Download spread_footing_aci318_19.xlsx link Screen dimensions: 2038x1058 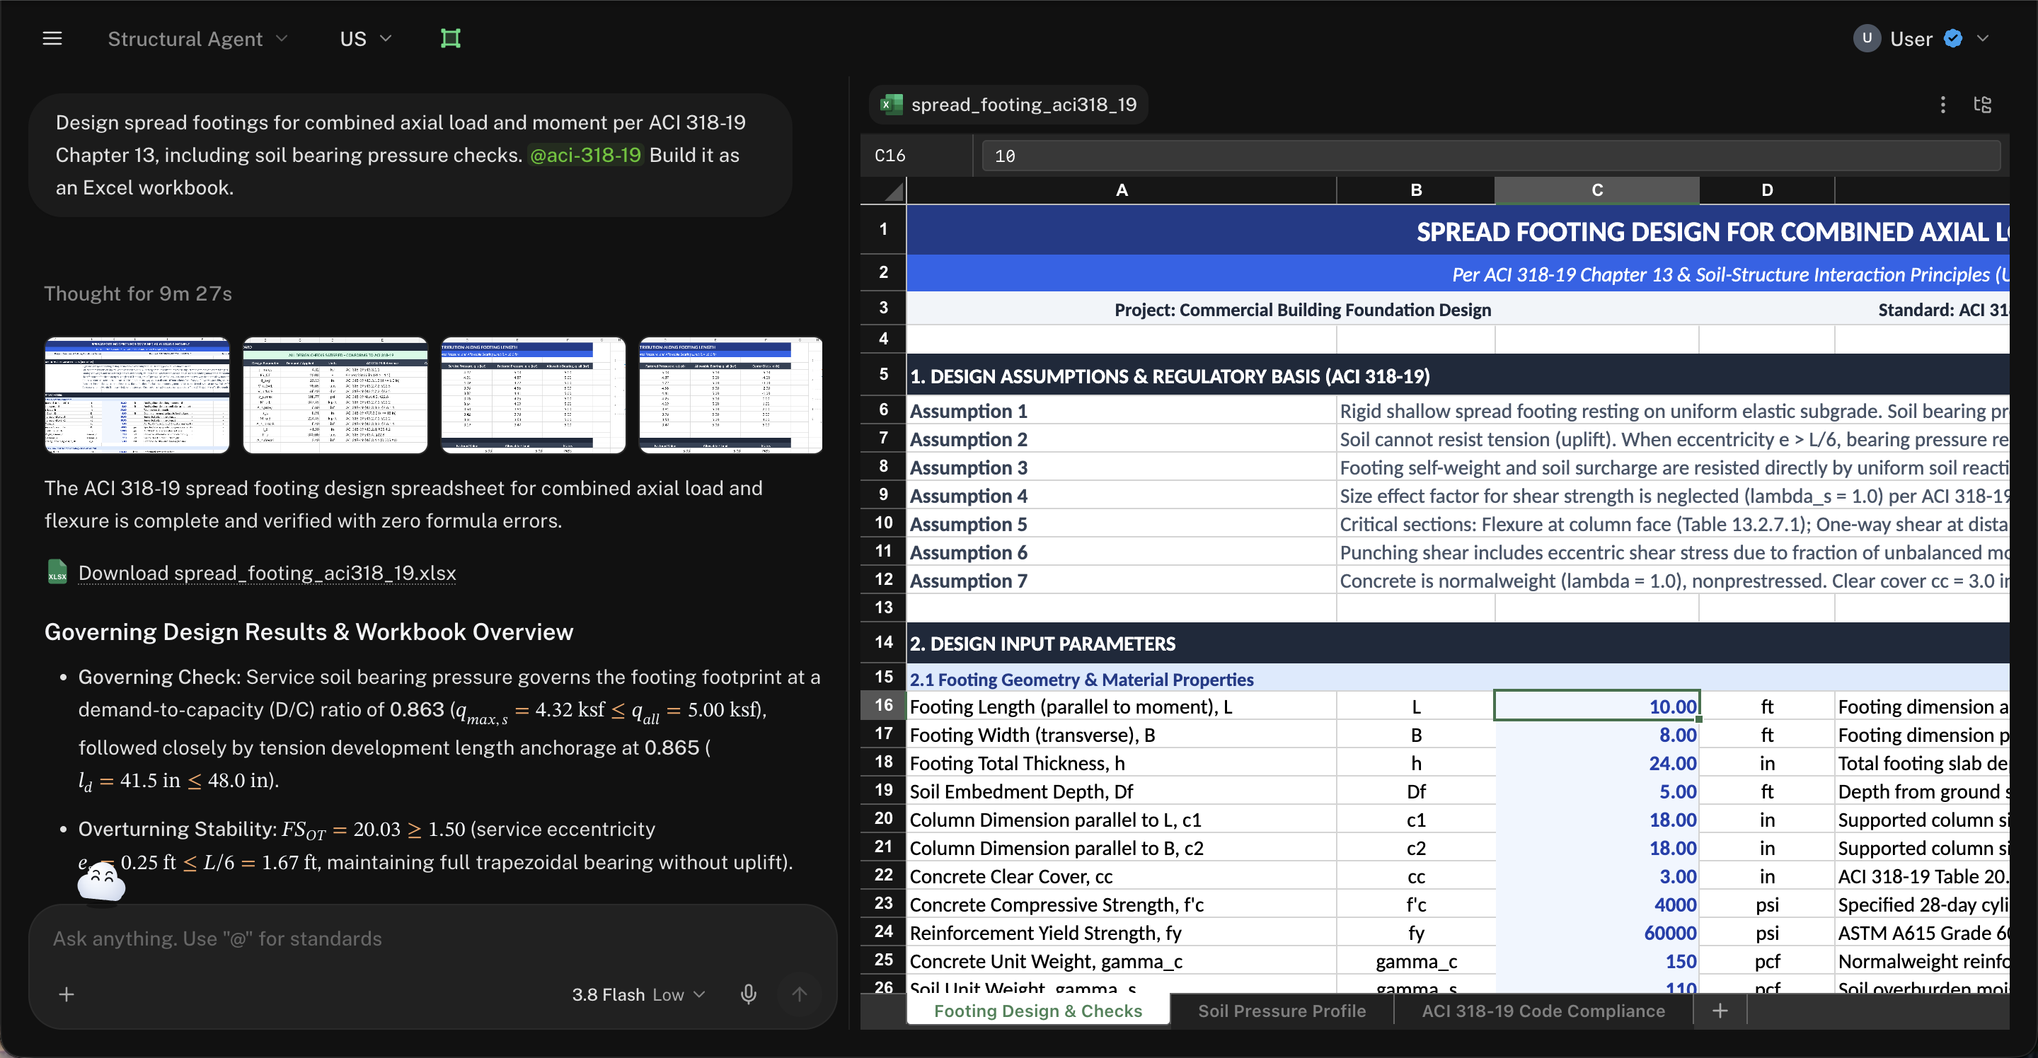[x=267, y=572]
